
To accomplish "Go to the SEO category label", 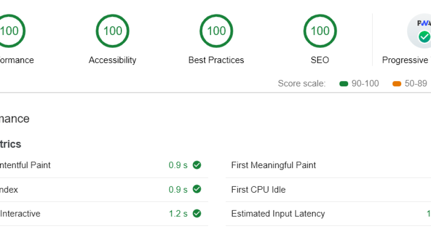I will tap(320, 60).
